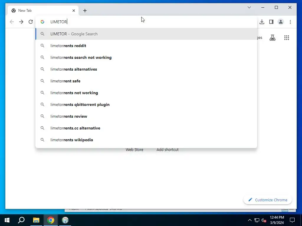Open Windows taskbar search

pos(21,220)
